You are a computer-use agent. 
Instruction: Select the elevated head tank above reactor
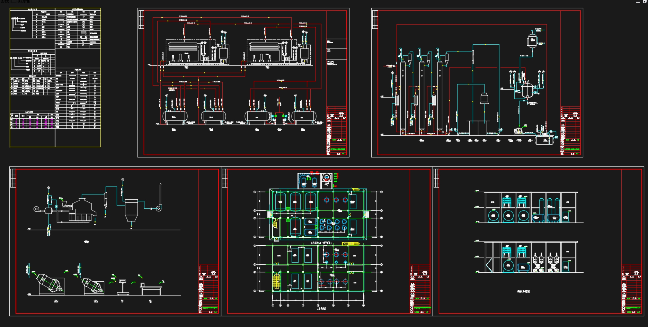point(532,40)
